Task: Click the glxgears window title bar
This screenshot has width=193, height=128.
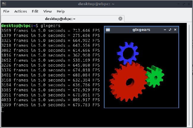Action: [x=141, y=30]
